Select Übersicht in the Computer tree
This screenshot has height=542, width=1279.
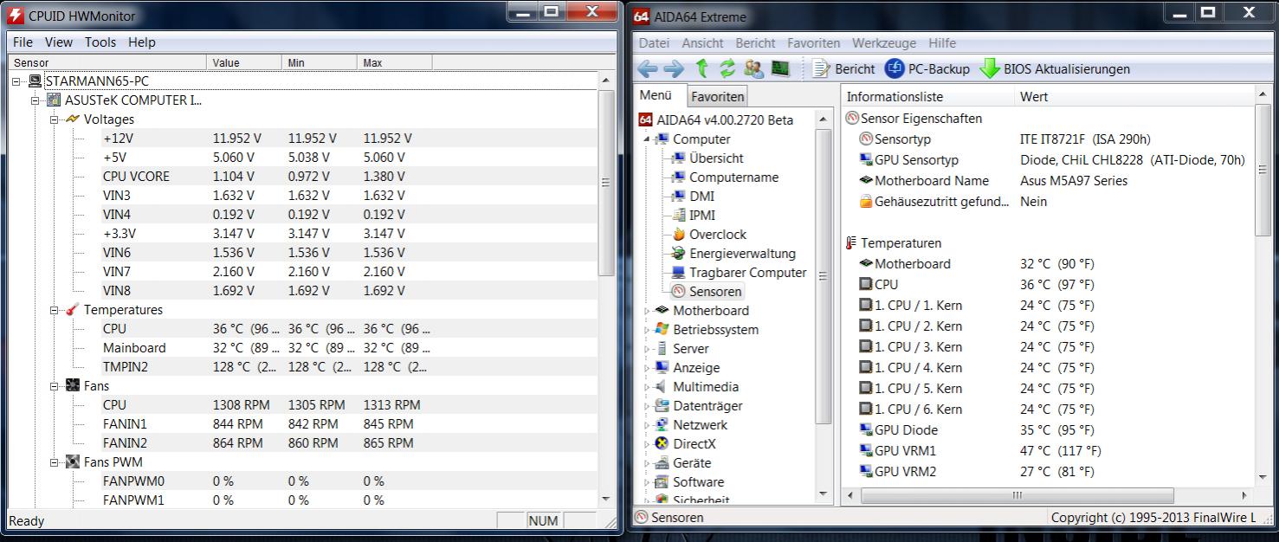tap(716, 158)
